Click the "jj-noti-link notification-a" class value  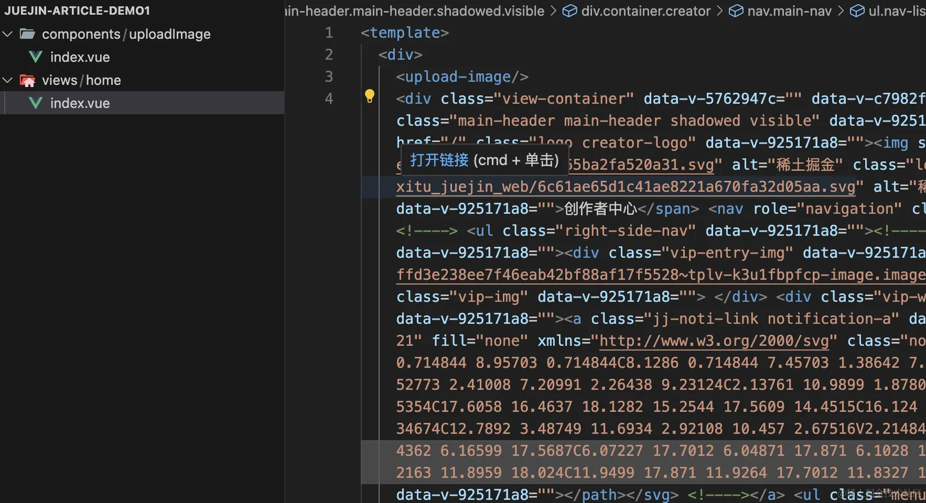pos(771,319)
